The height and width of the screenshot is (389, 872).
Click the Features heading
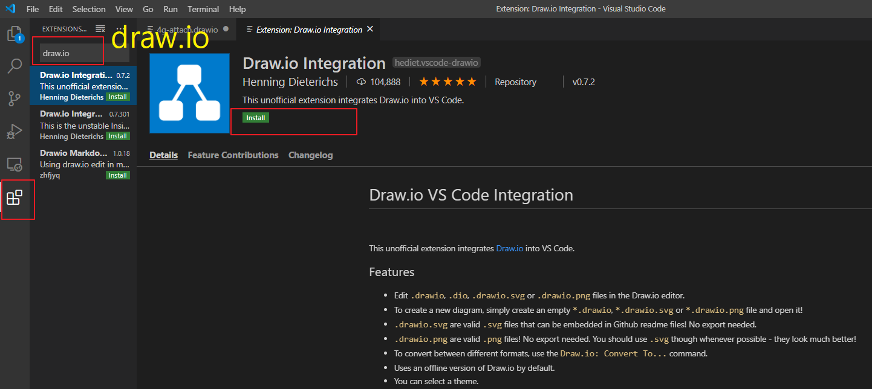tap(392, 272)
